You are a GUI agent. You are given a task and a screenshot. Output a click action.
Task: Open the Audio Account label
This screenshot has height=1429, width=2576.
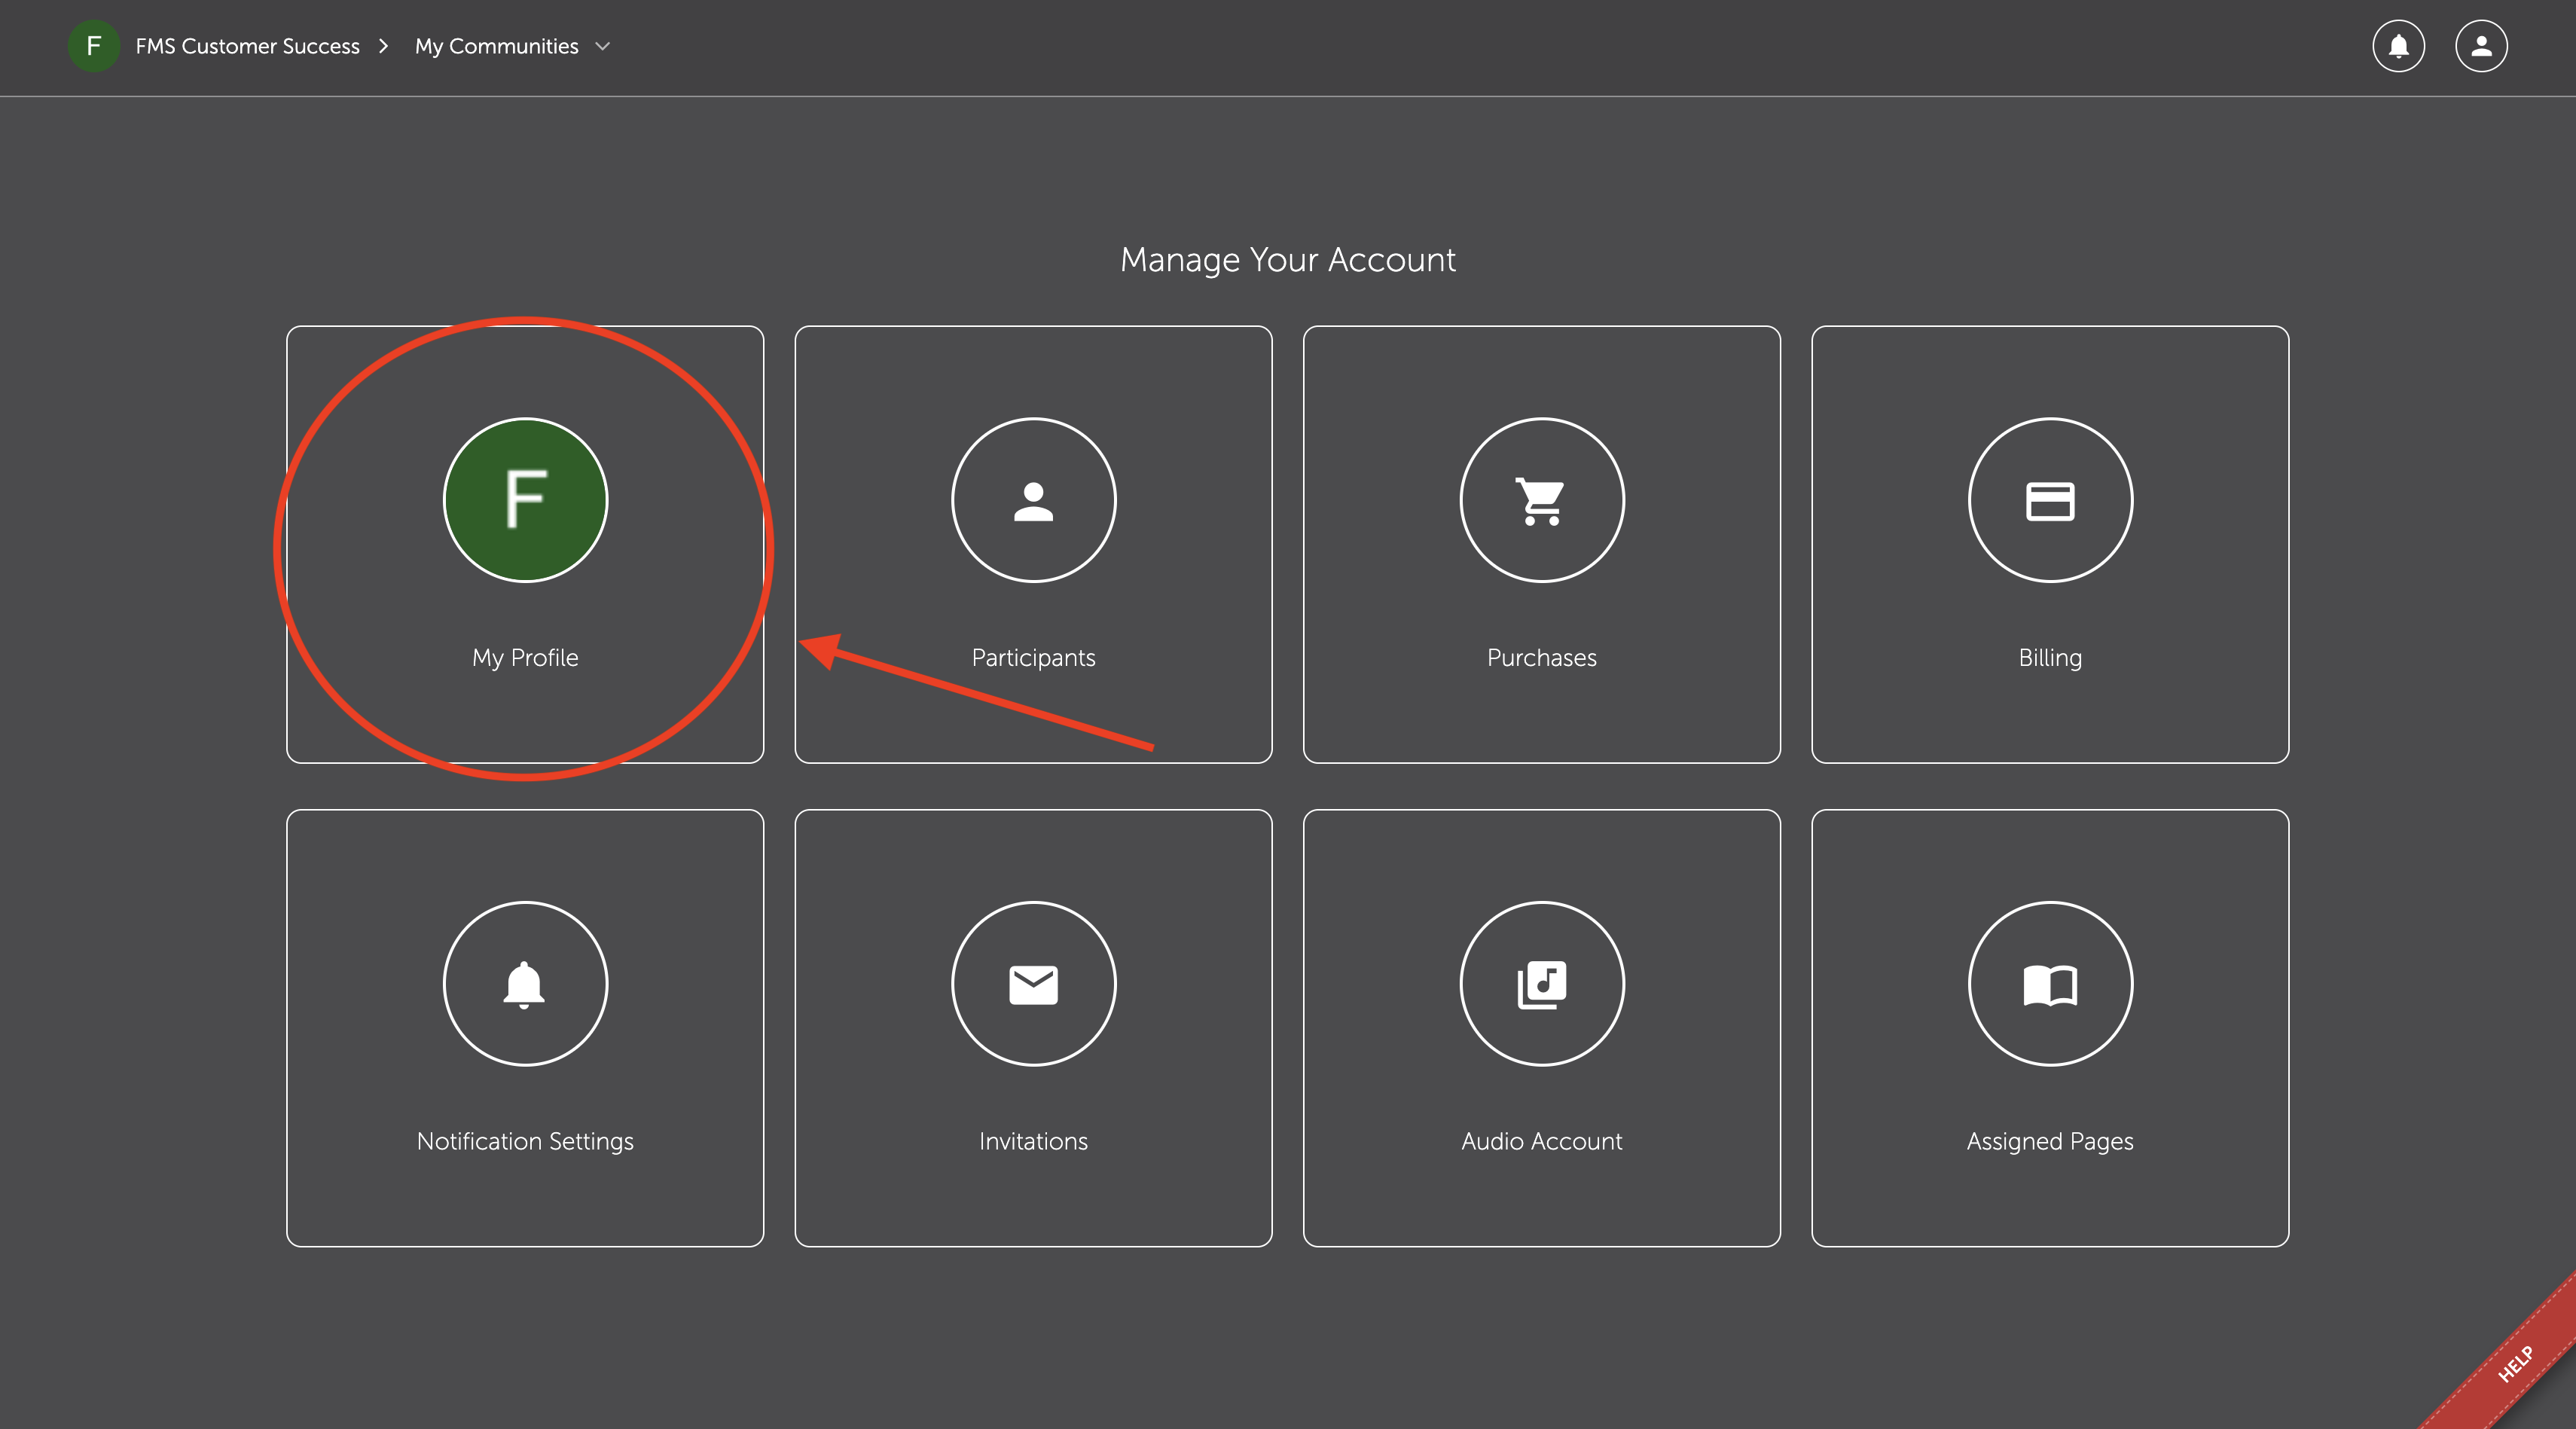click(1541, 1141)
